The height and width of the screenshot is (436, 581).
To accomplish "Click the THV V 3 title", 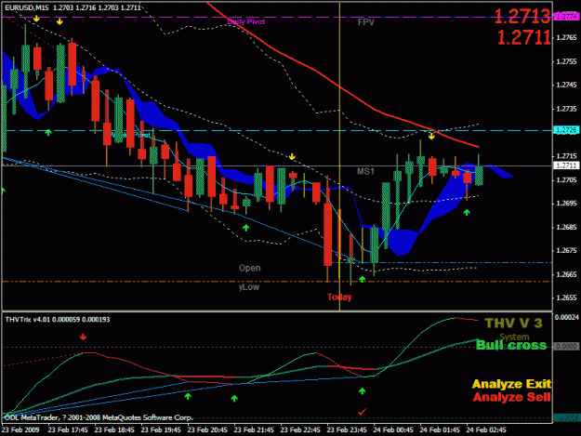I will [x=513, y=324].
